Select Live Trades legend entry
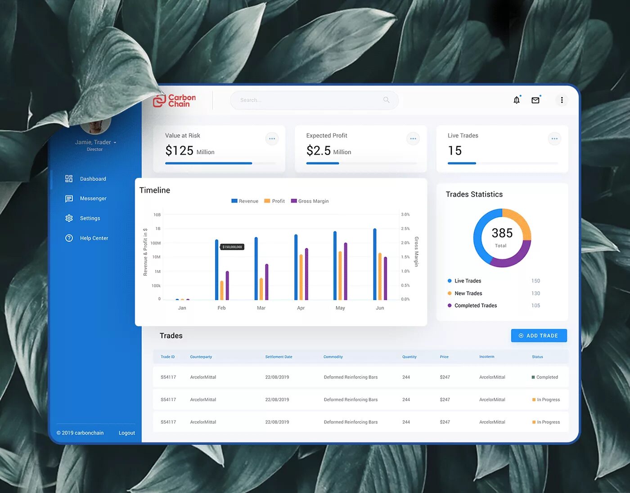The height and width of the screenshot is (493, 630). (464, 281)
